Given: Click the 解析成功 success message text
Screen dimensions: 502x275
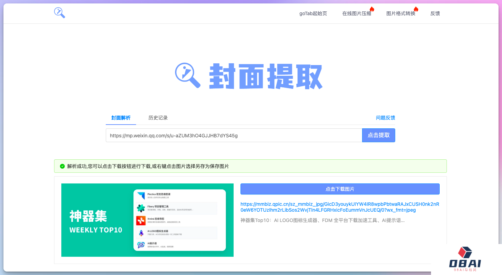Looking at the screenshot, I should tap(148, 166).
